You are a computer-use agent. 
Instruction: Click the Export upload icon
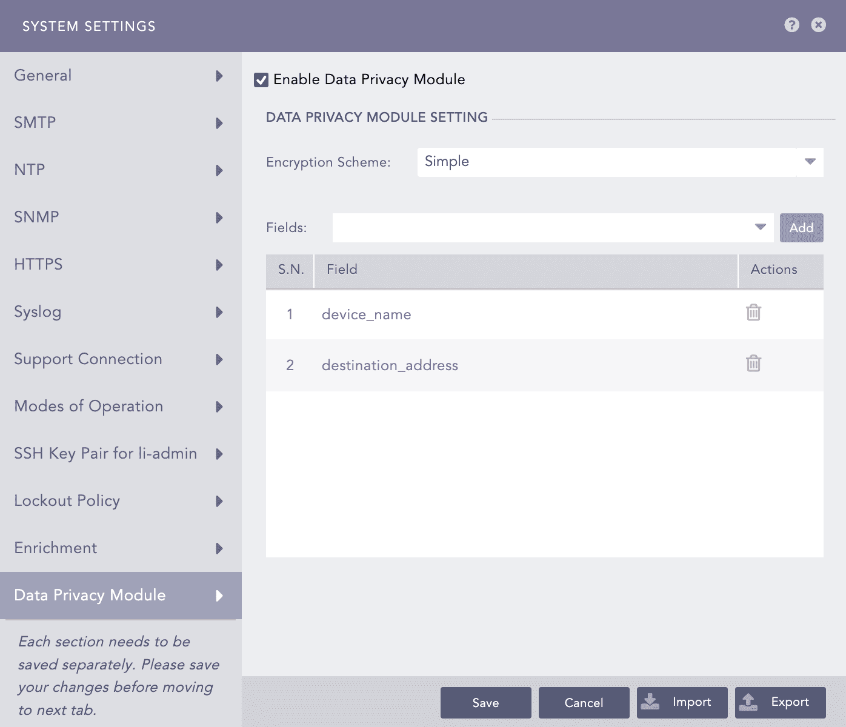(749, 702)
